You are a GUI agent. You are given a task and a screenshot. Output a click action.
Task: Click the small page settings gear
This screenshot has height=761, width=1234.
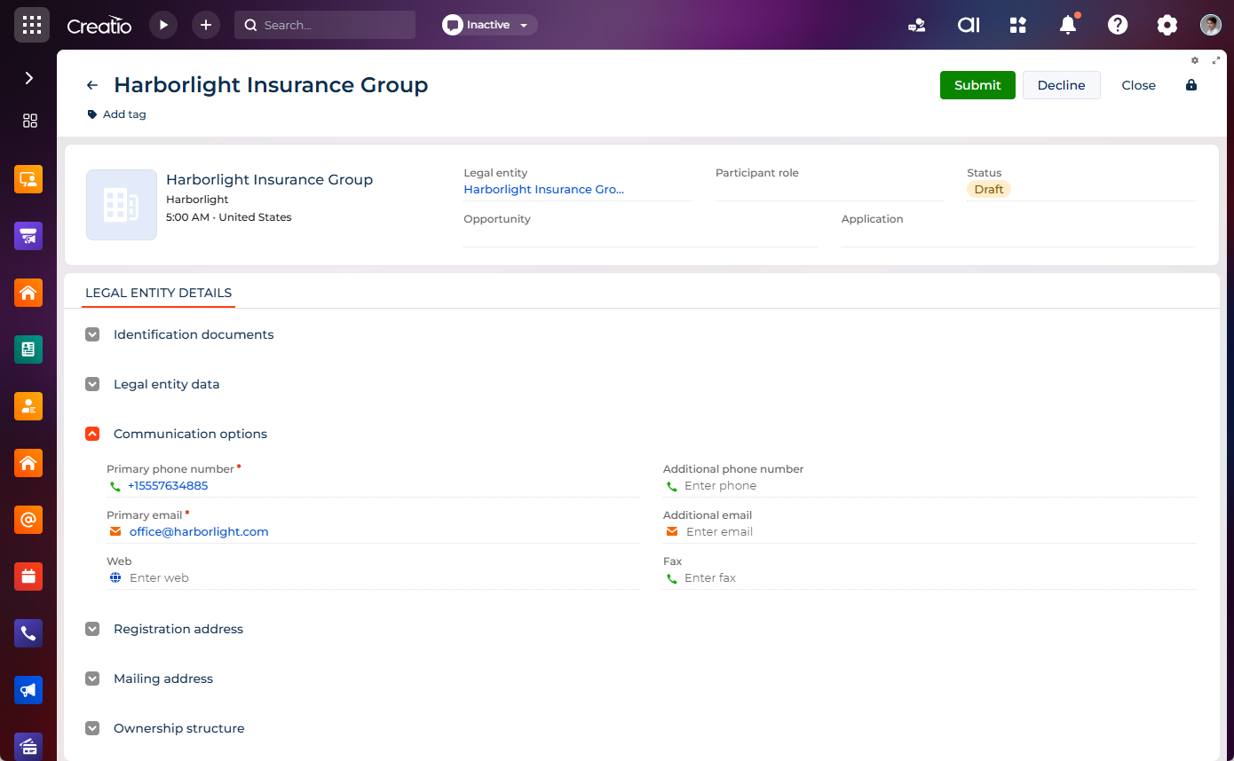[x=1195, y=60]
